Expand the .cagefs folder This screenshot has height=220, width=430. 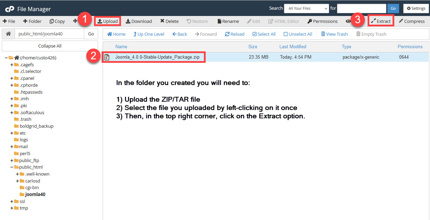[x=12, y=65]
